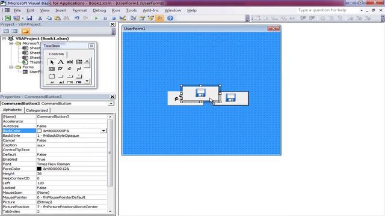Select the Label tool in Toolbox
The image size is (385, 216).
tap(61, 62)
